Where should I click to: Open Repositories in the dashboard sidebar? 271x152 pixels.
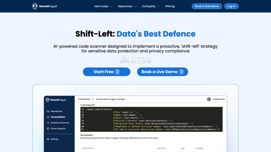pos(57,111)
